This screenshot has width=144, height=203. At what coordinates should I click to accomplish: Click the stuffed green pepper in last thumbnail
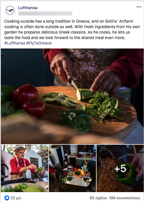126,174
